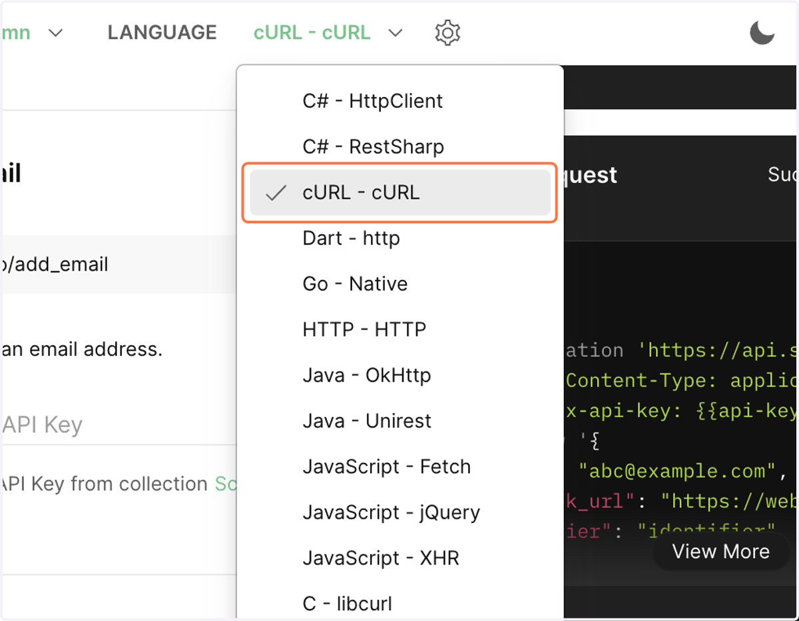This screenshot has height=621, width=799.
Task: Expand the layout chevron beside the LANGUAGE label
Action: (57, 33)
